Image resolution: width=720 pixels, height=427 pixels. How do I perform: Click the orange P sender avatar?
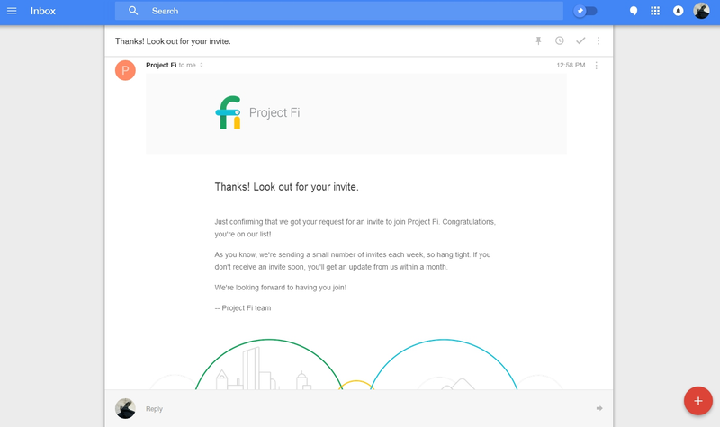pos(125,70)
